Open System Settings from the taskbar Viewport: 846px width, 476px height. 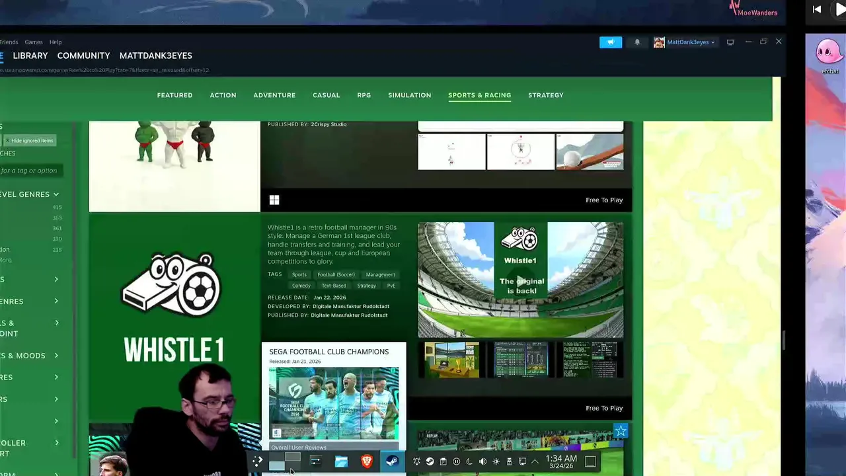point(315,461)
